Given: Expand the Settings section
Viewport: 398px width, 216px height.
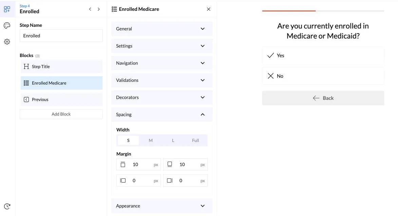Looking at the screenshot, I should click(x=162, y=46).
